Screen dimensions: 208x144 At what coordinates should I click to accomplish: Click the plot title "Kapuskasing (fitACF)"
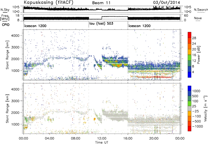point(48,3)
